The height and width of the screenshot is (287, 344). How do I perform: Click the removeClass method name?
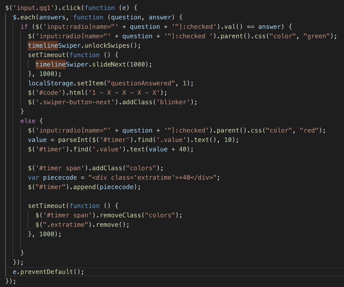click(x=120, y=215)
